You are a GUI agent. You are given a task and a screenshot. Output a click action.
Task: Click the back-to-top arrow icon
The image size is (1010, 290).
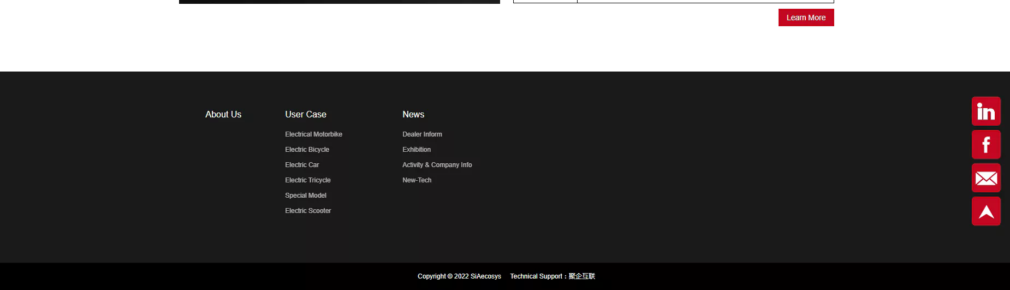coord(986,211)
